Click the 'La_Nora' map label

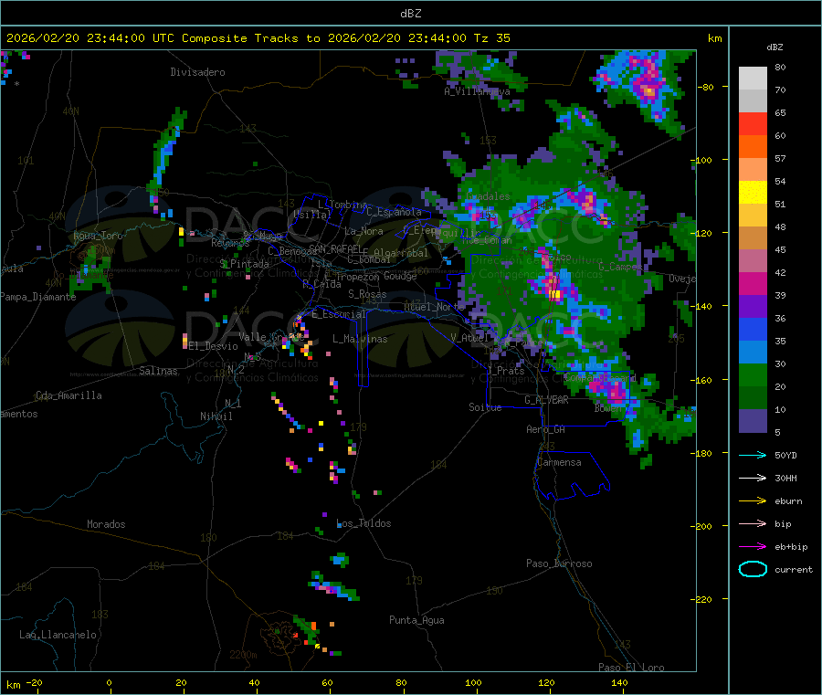[364, 231]
